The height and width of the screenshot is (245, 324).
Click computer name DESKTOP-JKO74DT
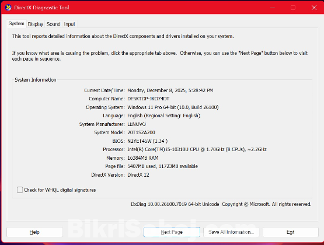point(148,99)
